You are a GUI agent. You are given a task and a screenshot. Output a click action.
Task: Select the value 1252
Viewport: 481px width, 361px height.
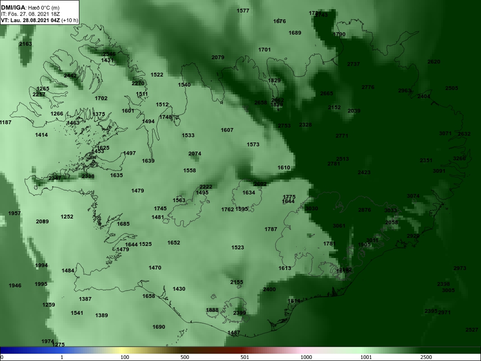point(67,217)
